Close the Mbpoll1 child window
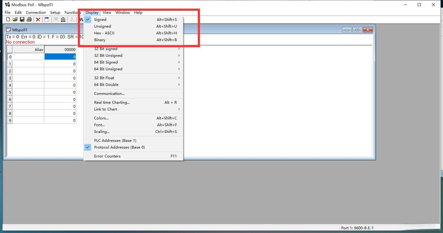The image size is (443, 233). point(368,30)
